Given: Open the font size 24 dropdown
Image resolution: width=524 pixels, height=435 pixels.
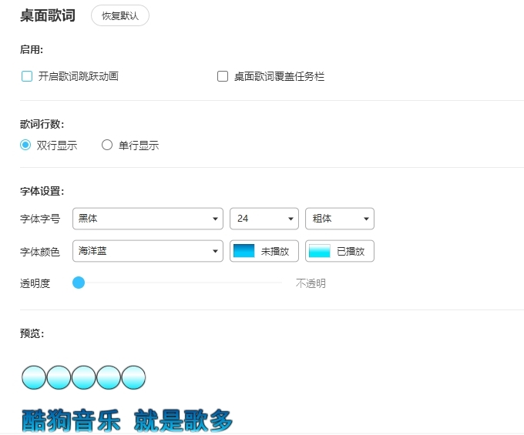Looking at the screenshot, I should [x=264, y=219].
